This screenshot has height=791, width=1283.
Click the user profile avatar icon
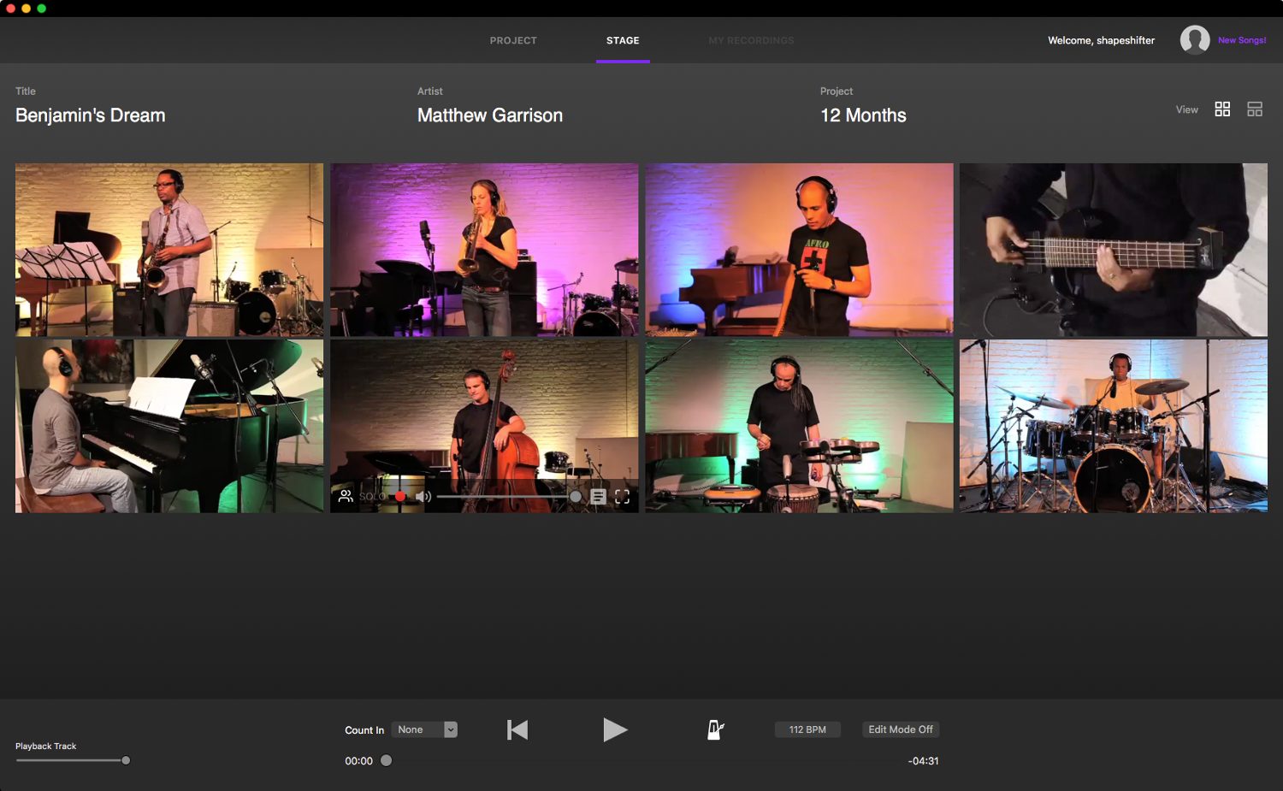coord(1194,39)
